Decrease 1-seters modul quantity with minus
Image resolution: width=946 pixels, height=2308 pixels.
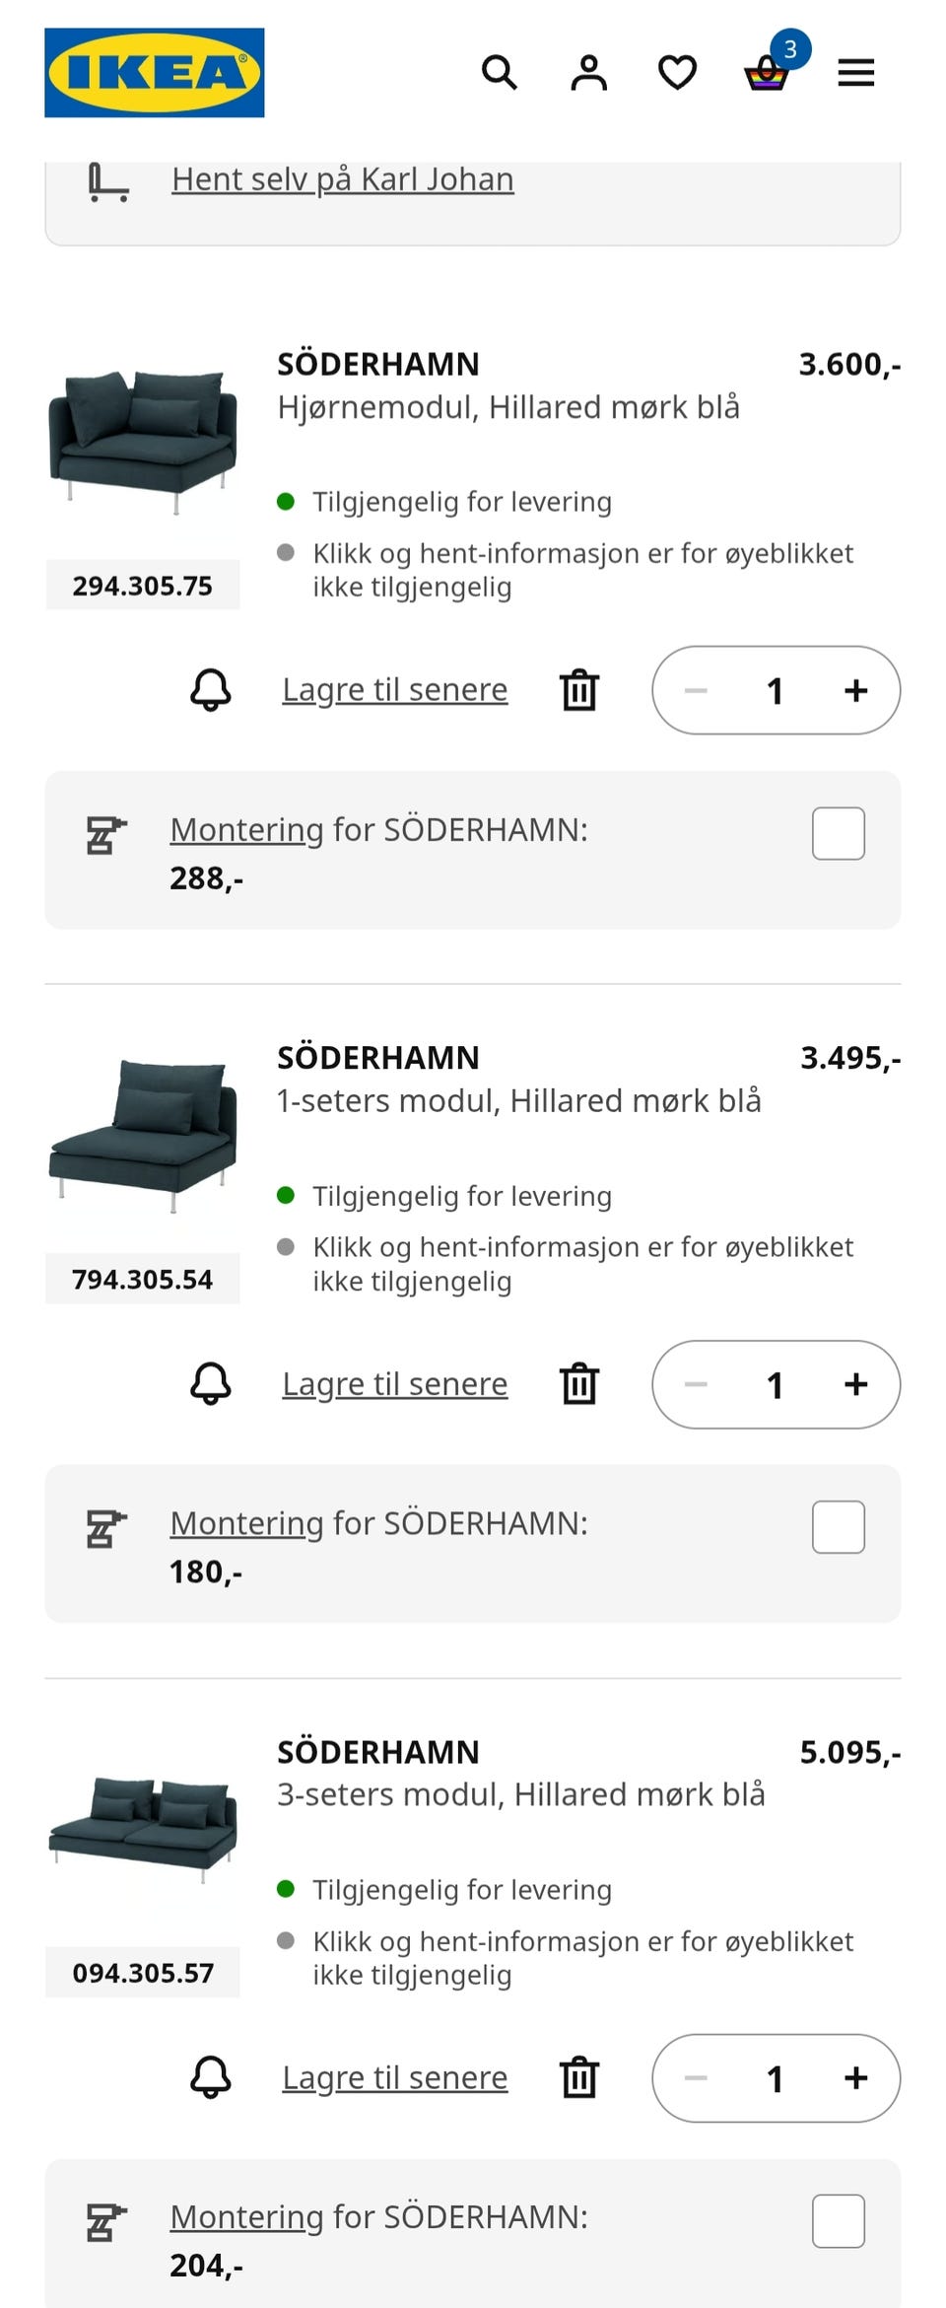(x=696, y=1384)
